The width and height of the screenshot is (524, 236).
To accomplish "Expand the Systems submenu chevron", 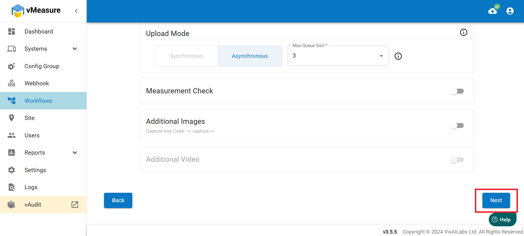I will tap(75, 49).
